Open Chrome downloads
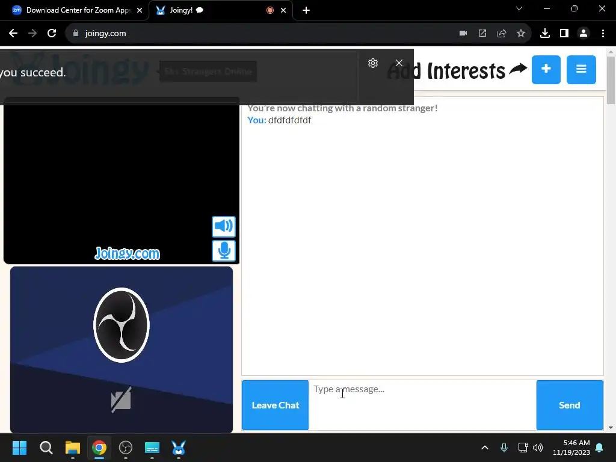 545,34
